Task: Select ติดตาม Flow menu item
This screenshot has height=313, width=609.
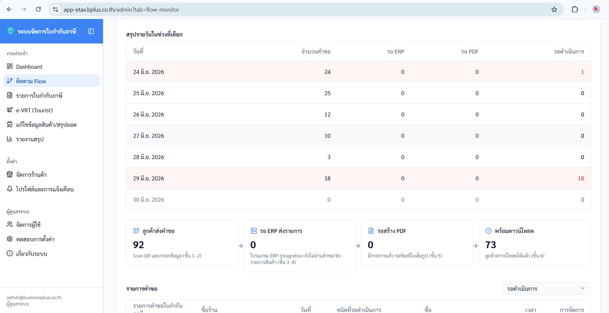Action: click(52, 81)
